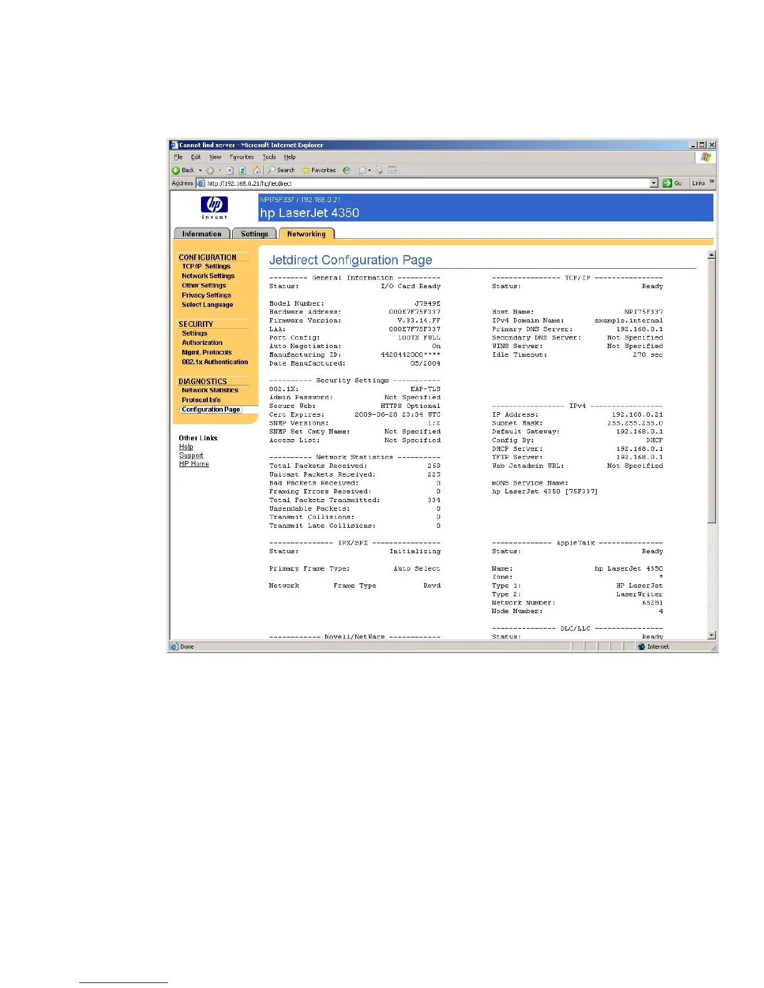Open the address bar dropdown arrow
Screen dimensions: 764x988
[x=654, y=183]
